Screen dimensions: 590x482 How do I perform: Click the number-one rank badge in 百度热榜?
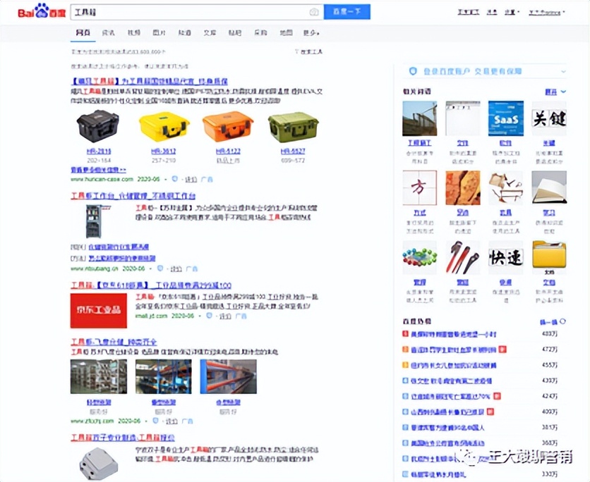click(x=404, y=333)
